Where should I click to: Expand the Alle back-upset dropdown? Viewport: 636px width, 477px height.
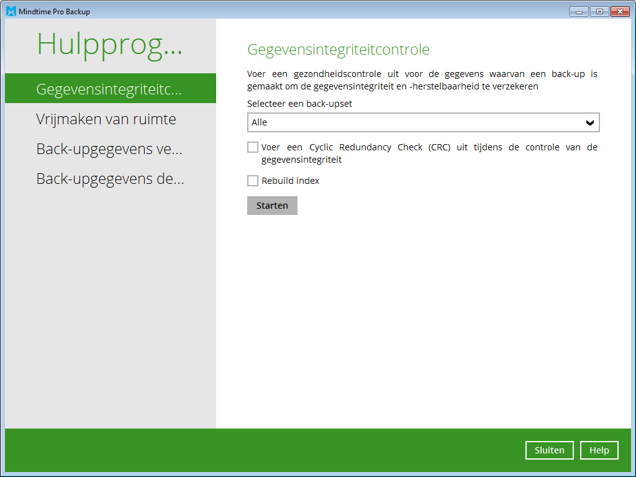(423, 122)
